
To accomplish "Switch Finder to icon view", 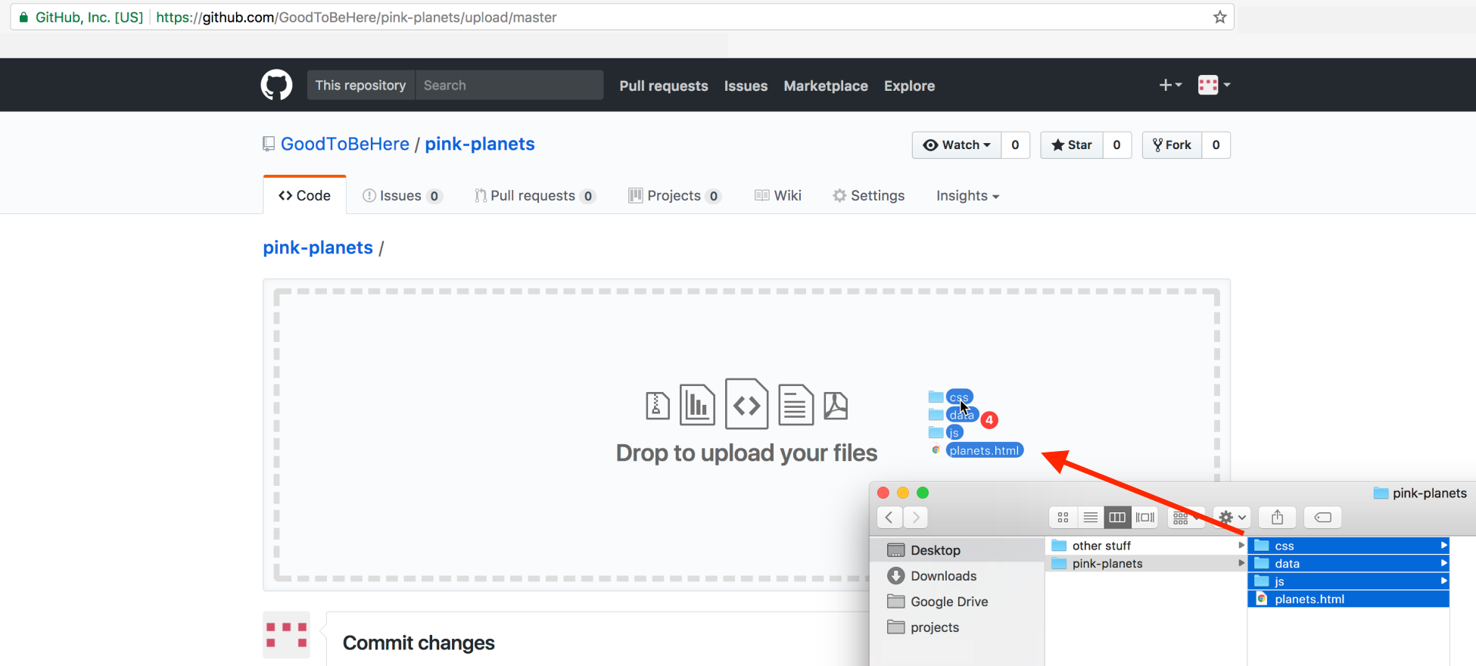I will pos(1063,517).
